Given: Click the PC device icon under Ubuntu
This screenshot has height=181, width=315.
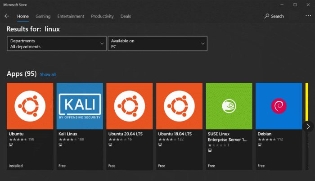Looking at the screenshot, I should [x=11, y=145].
